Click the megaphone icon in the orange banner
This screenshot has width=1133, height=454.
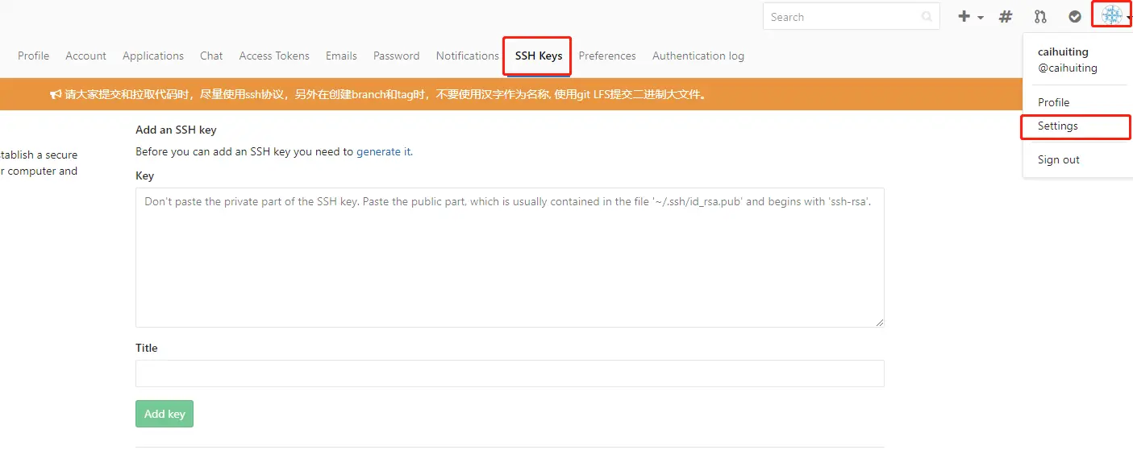pyautogui.click(x=56, y=94)
